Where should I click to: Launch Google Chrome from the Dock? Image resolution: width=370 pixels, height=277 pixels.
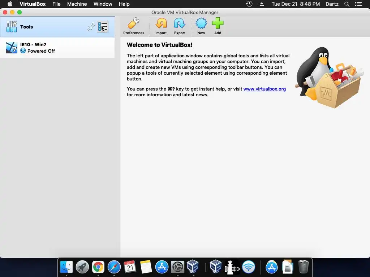coord(98,267)
